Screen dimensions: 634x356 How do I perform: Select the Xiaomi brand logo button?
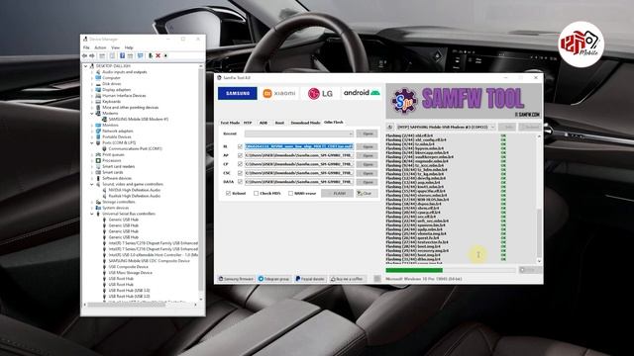pos(279,93)
